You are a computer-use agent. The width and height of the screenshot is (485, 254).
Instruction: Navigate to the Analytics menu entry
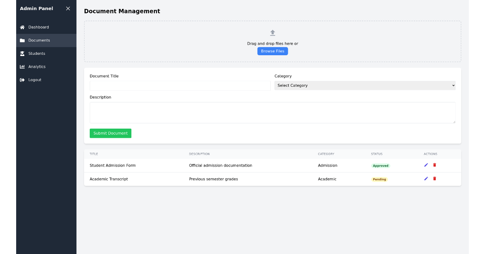(37, 67)
